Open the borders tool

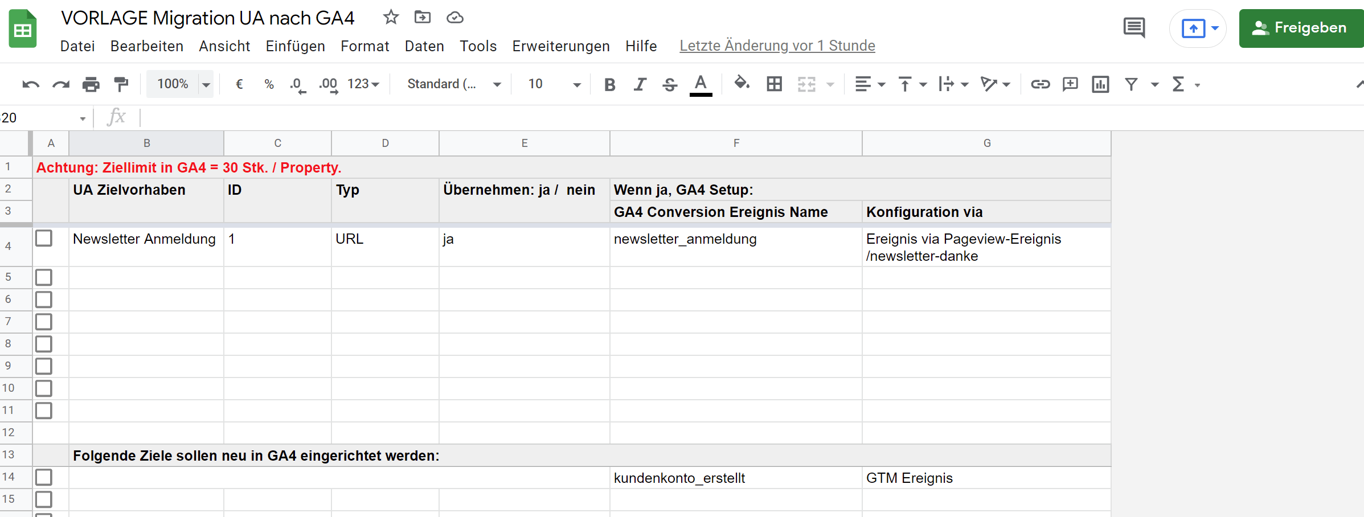(774, 84)
